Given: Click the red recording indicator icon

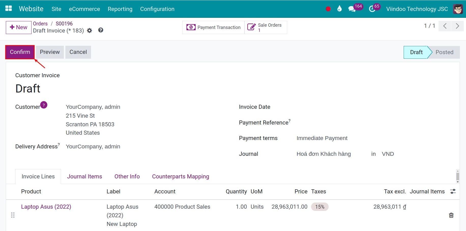Looking at the screenshot, I should tap(328, 9).
